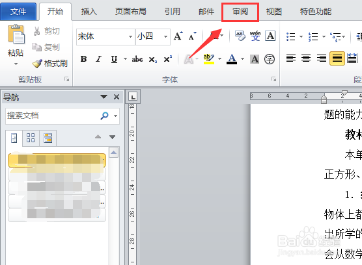Viewport: 362px width, 265px height.
Task: Open the phonetic guide wén icon
Action: coord(255,36)
